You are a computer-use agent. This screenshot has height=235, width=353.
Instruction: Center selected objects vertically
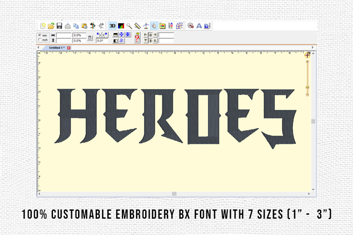click(x=150, y=41)
